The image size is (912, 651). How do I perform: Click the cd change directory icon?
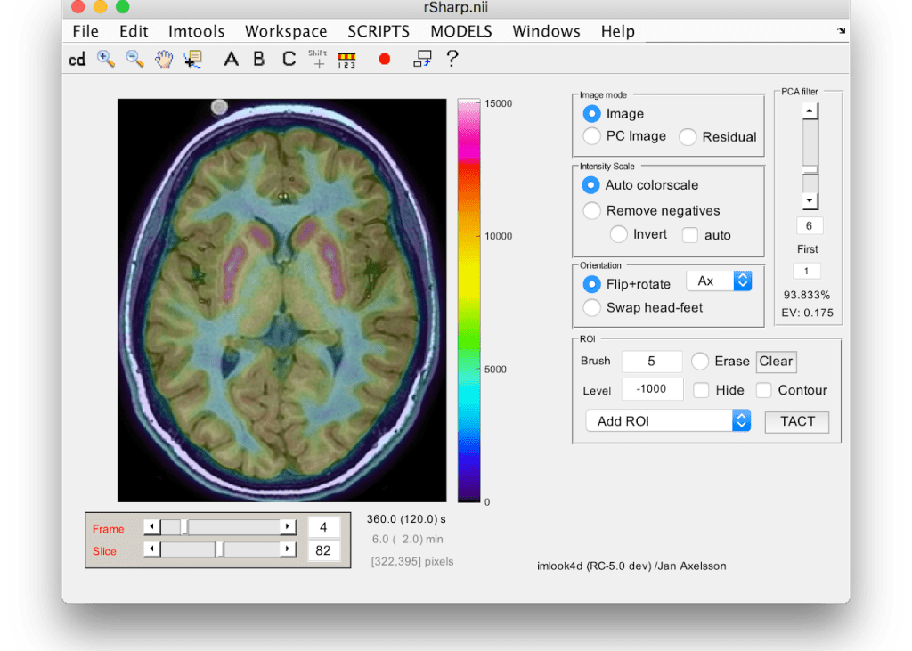tap(77, 60)
